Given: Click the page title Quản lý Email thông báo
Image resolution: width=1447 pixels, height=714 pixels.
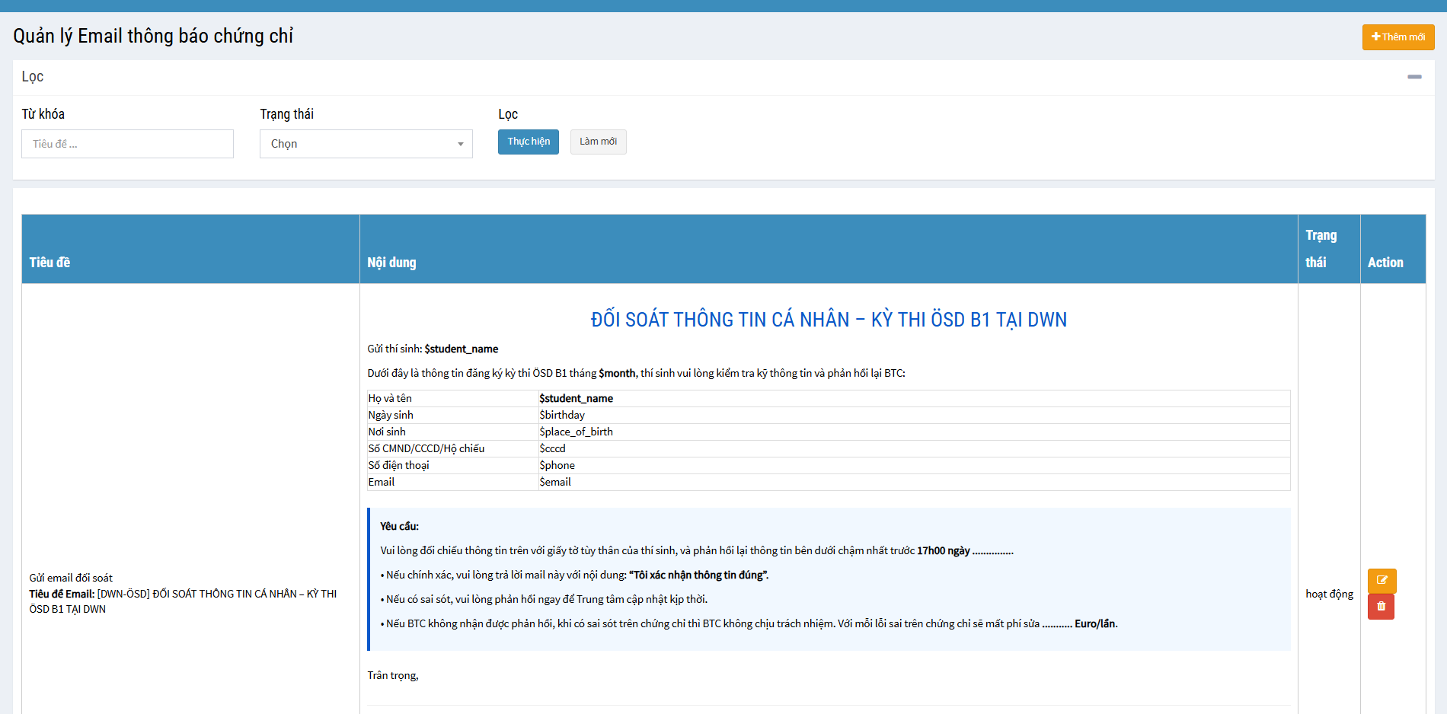Looking at the screenshot, I should [153, 37].
